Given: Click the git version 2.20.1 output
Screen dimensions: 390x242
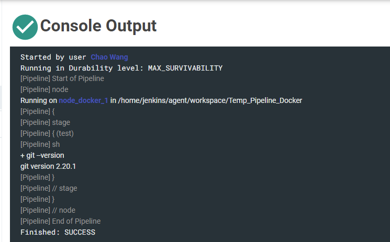Looking at the screenshot, I should click(x=48, y=166).
